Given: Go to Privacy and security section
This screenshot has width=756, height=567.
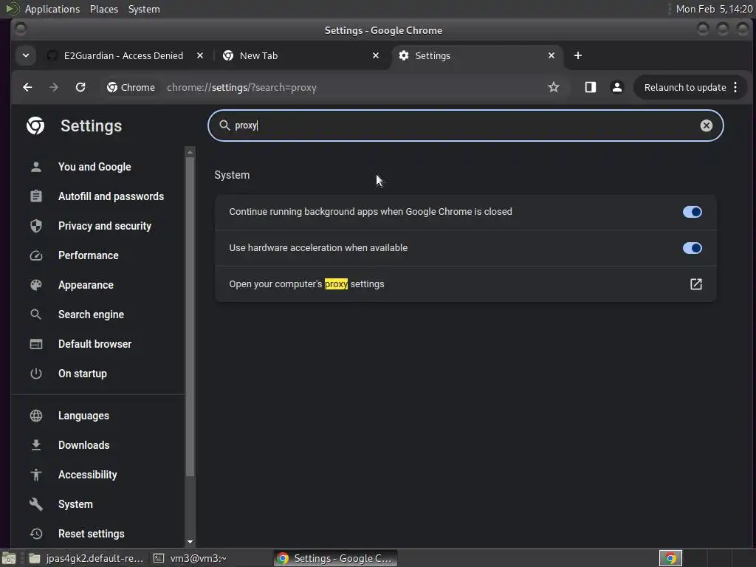Looking at the screenshot, I should [105, 226].
